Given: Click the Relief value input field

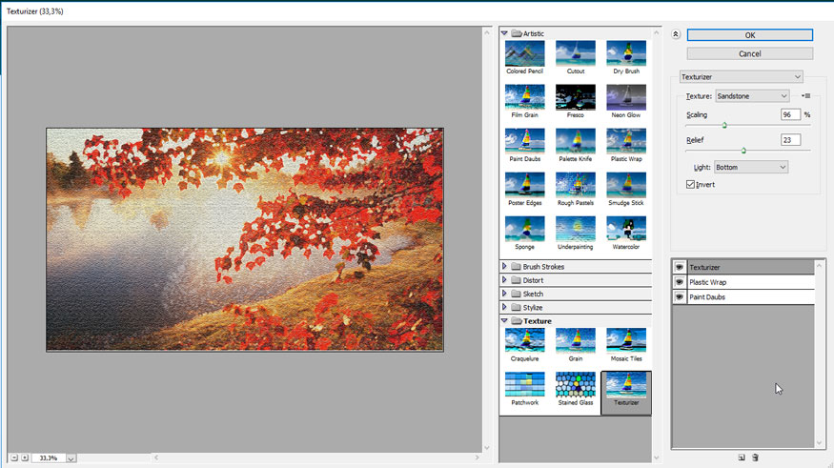Looking at the screenshot, I should click(x=790, y=140).
